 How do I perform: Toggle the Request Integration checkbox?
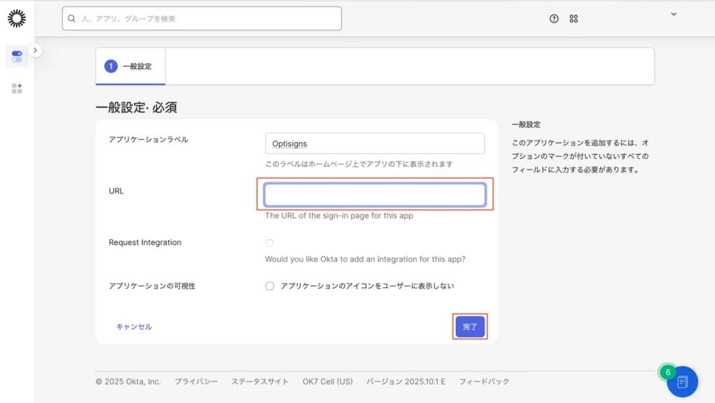pos(270,243)
